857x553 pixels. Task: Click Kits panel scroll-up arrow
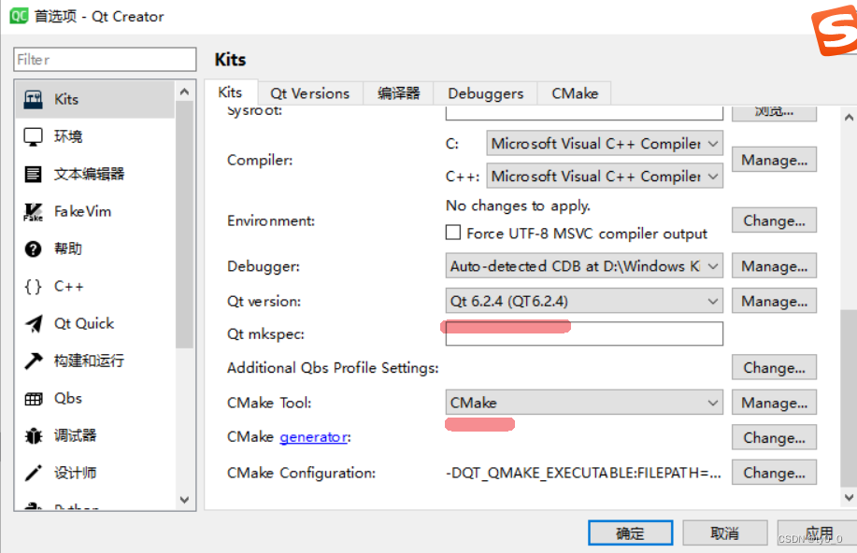point(849,117)
